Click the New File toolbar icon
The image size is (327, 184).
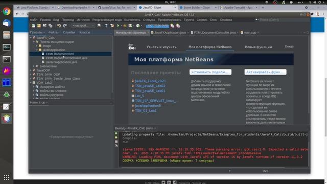33,26
